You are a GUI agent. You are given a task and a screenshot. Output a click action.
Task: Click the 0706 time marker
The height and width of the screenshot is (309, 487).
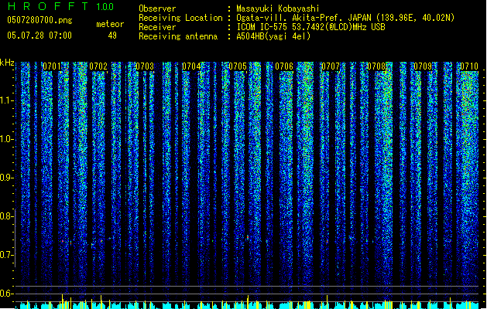point(284,66)
